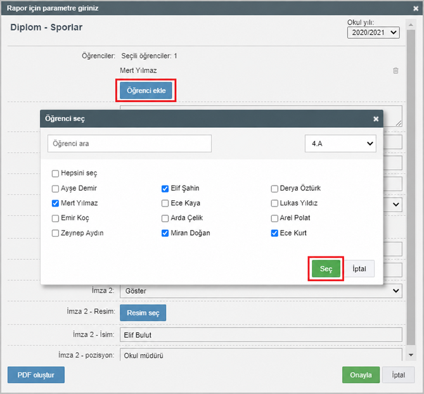Uncheck Elif Şahin
The height and width of the screenshot is (394, 424).
pos(165,189)
